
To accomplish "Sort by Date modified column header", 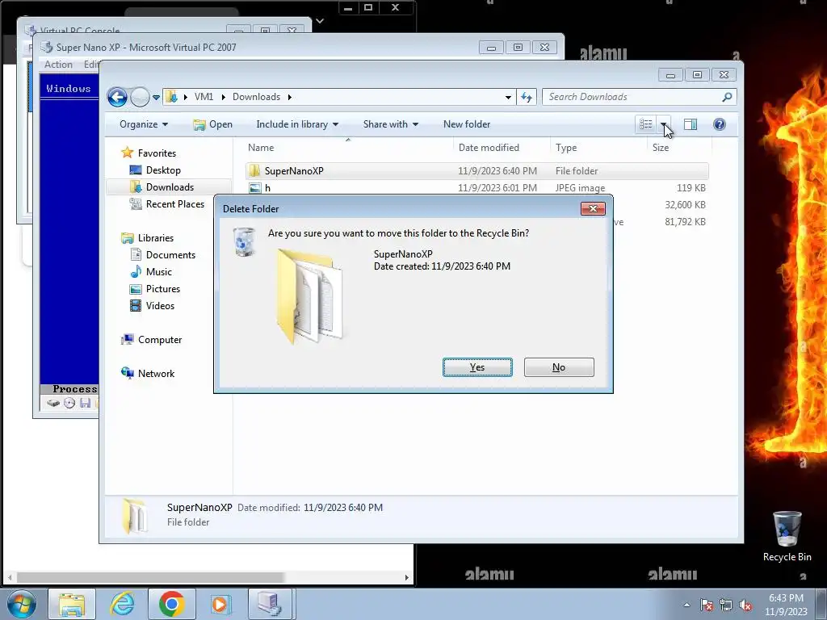I will pos(502,148).
